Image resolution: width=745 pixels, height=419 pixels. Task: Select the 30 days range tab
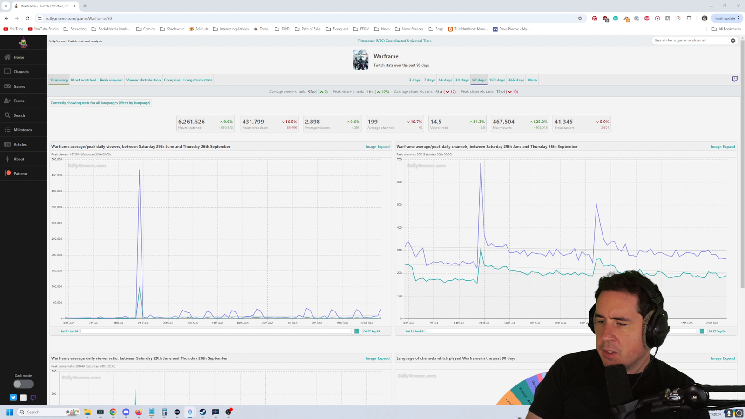click(x=462, y=80)
